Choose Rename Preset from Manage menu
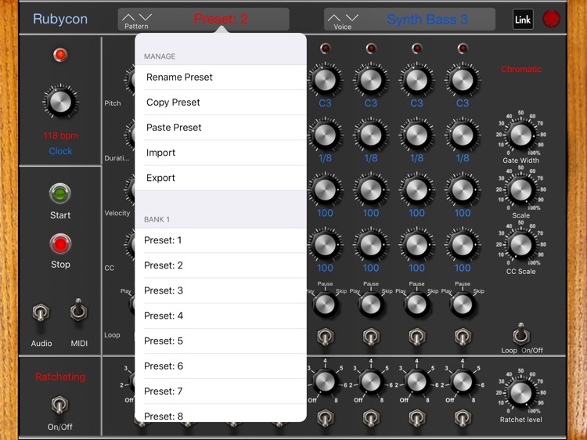 pyautogui.click(x=221, y=78)
